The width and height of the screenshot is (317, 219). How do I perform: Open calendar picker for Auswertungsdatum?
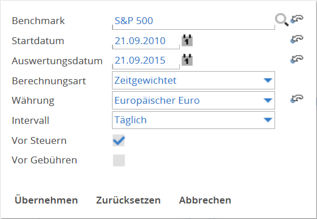pos(187,60)
